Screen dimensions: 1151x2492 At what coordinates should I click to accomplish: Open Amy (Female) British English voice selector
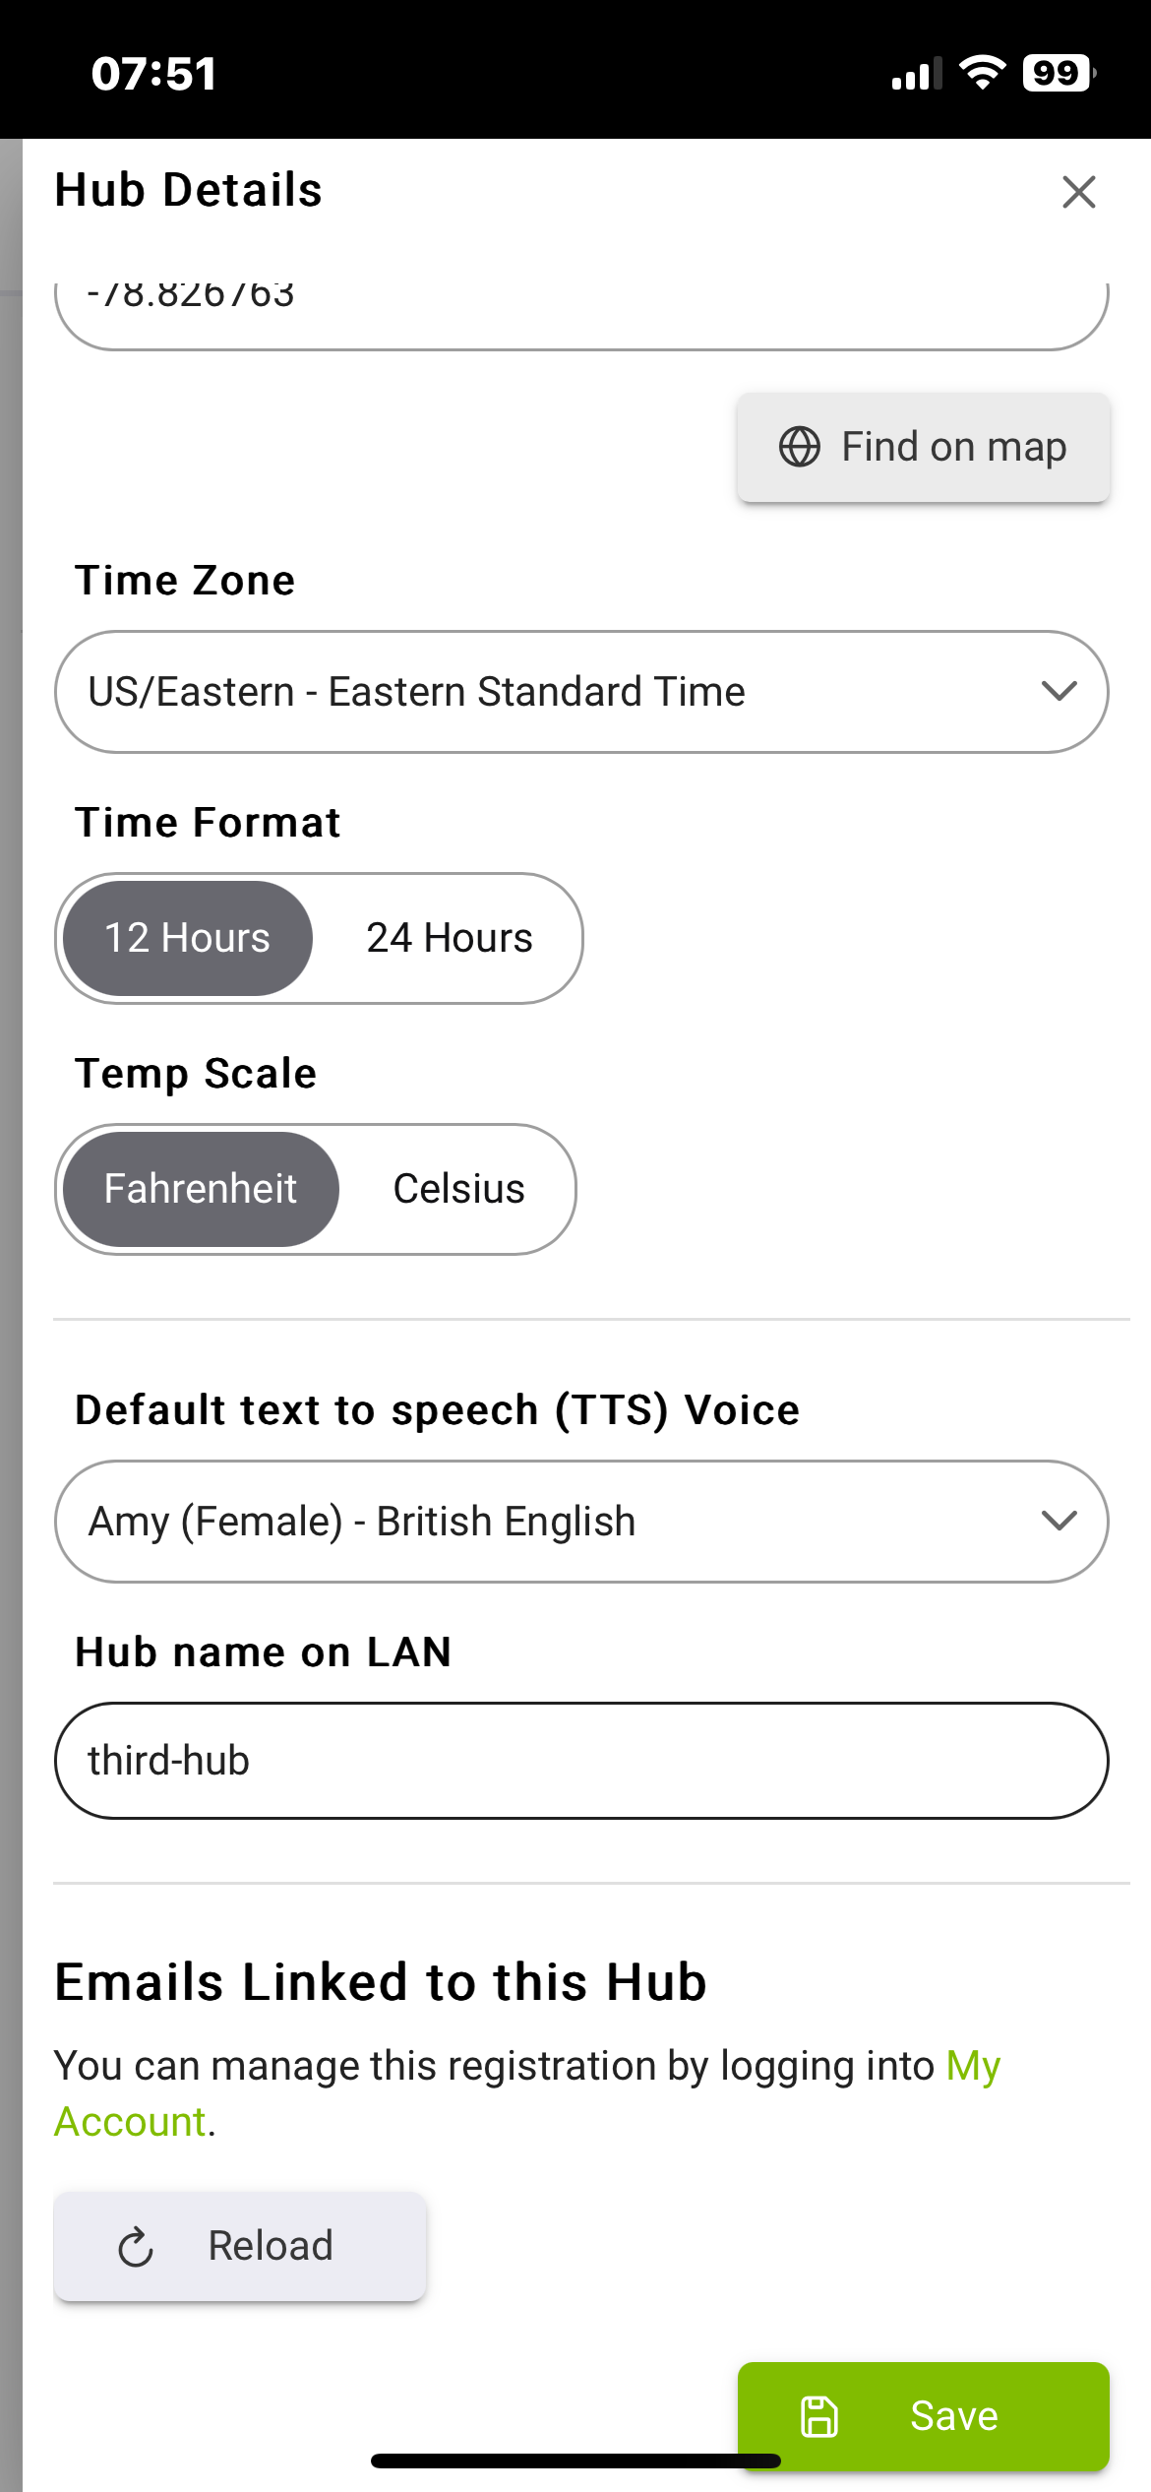tap(551, 1522)
